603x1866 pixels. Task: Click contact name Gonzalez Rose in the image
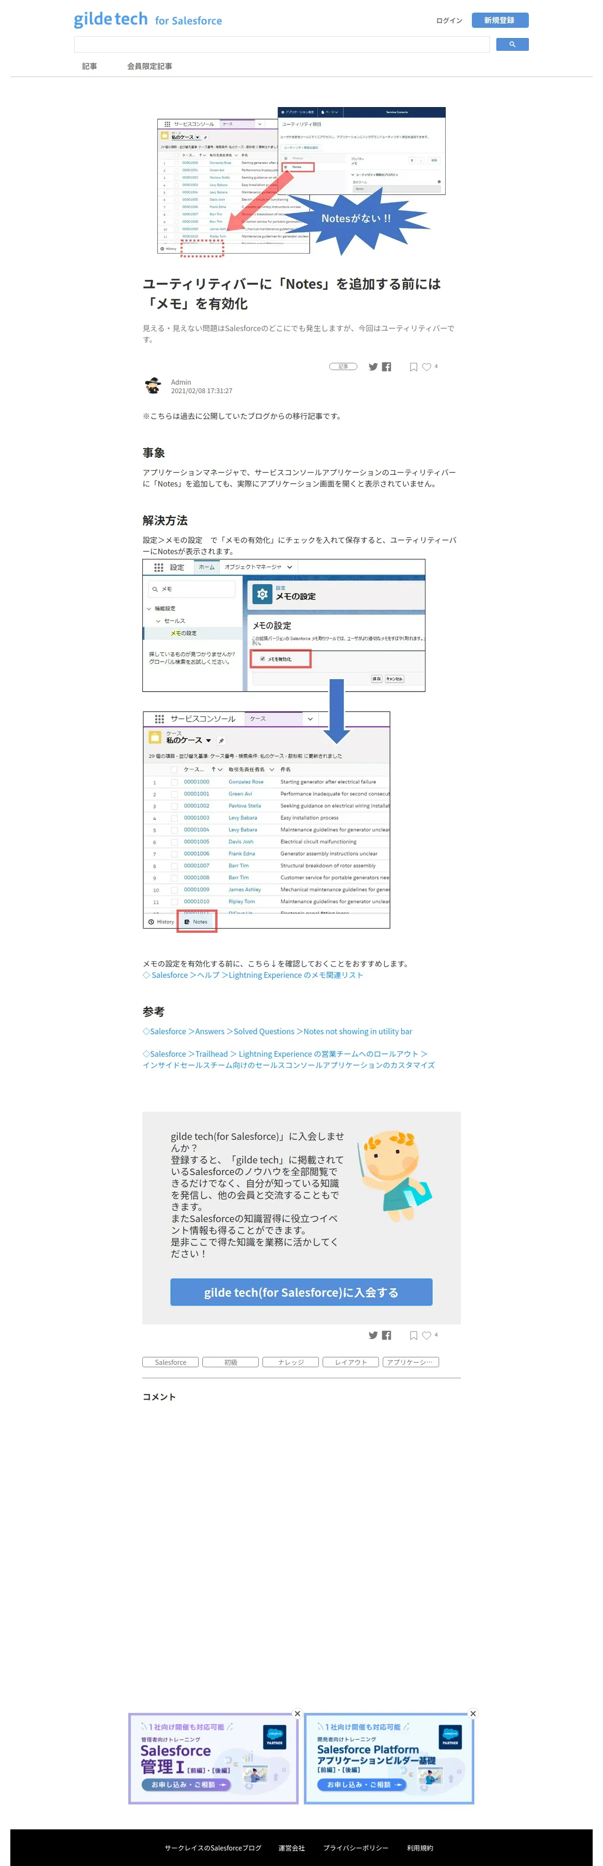pyautogui.click(x=246, y=782)
